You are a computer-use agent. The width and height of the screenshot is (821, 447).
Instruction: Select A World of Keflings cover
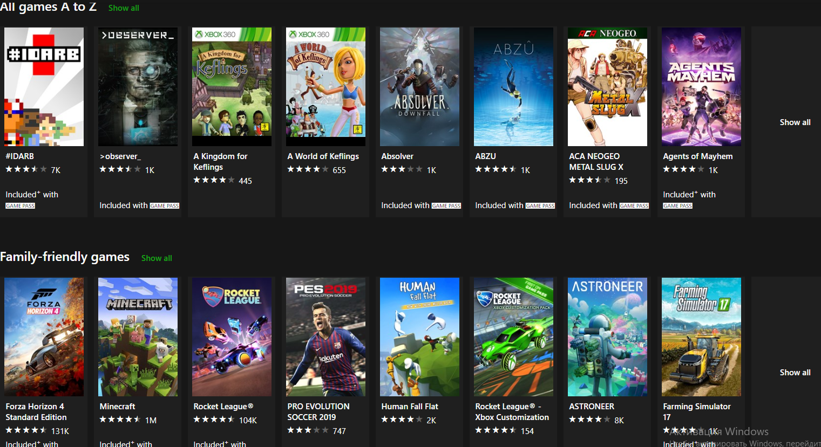pos(325,87)
